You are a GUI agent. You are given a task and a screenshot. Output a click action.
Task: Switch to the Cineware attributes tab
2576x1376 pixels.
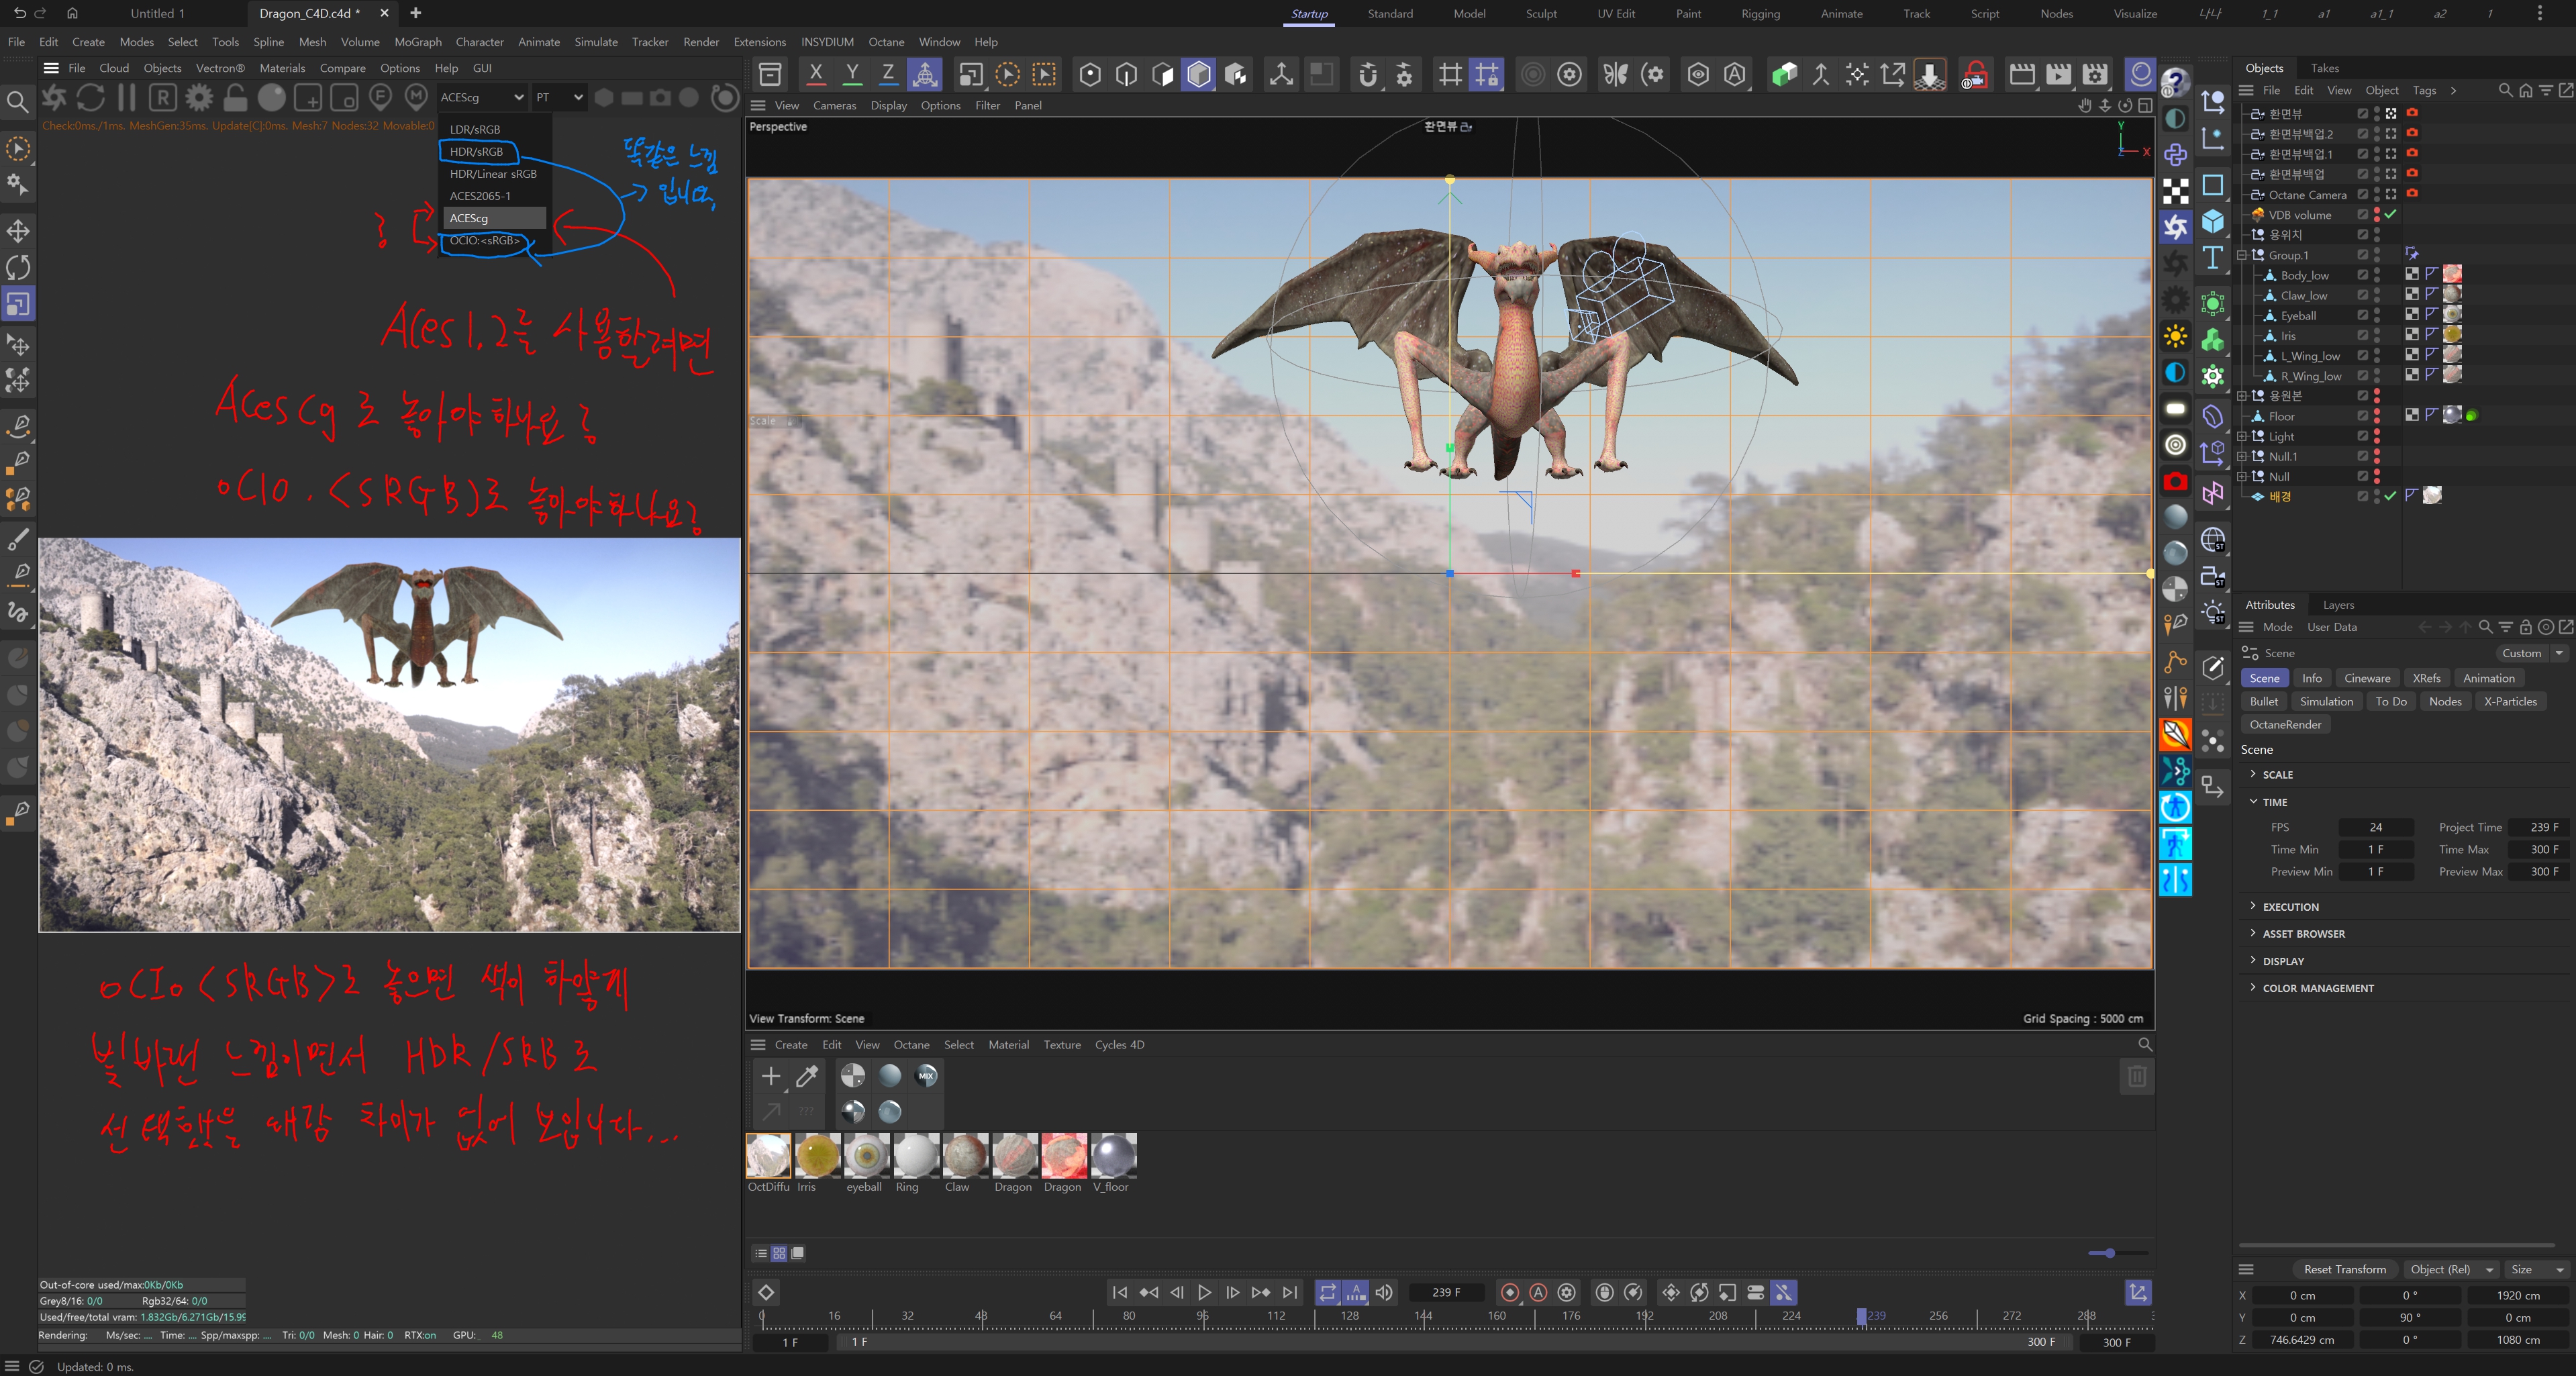coord(2366,678)
